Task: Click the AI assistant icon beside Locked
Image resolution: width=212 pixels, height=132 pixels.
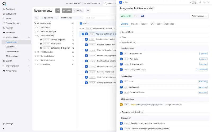Action: [x=142, y=16]
